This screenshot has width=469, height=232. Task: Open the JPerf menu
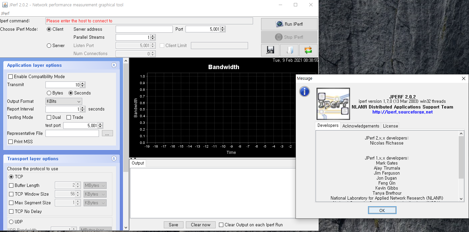click(5, 14)
